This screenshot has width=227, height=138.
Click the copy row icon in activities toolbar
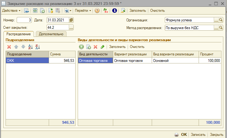tap(89, 47)
